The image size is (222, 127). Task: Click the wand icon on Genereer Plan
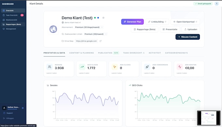(x=125, y=22)
